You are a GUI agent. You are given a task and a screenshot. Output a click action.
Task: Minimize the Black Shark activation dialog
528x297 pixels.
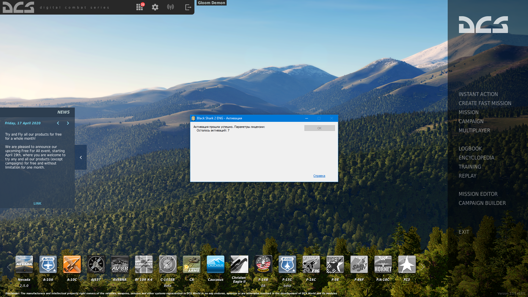(307, 118)
